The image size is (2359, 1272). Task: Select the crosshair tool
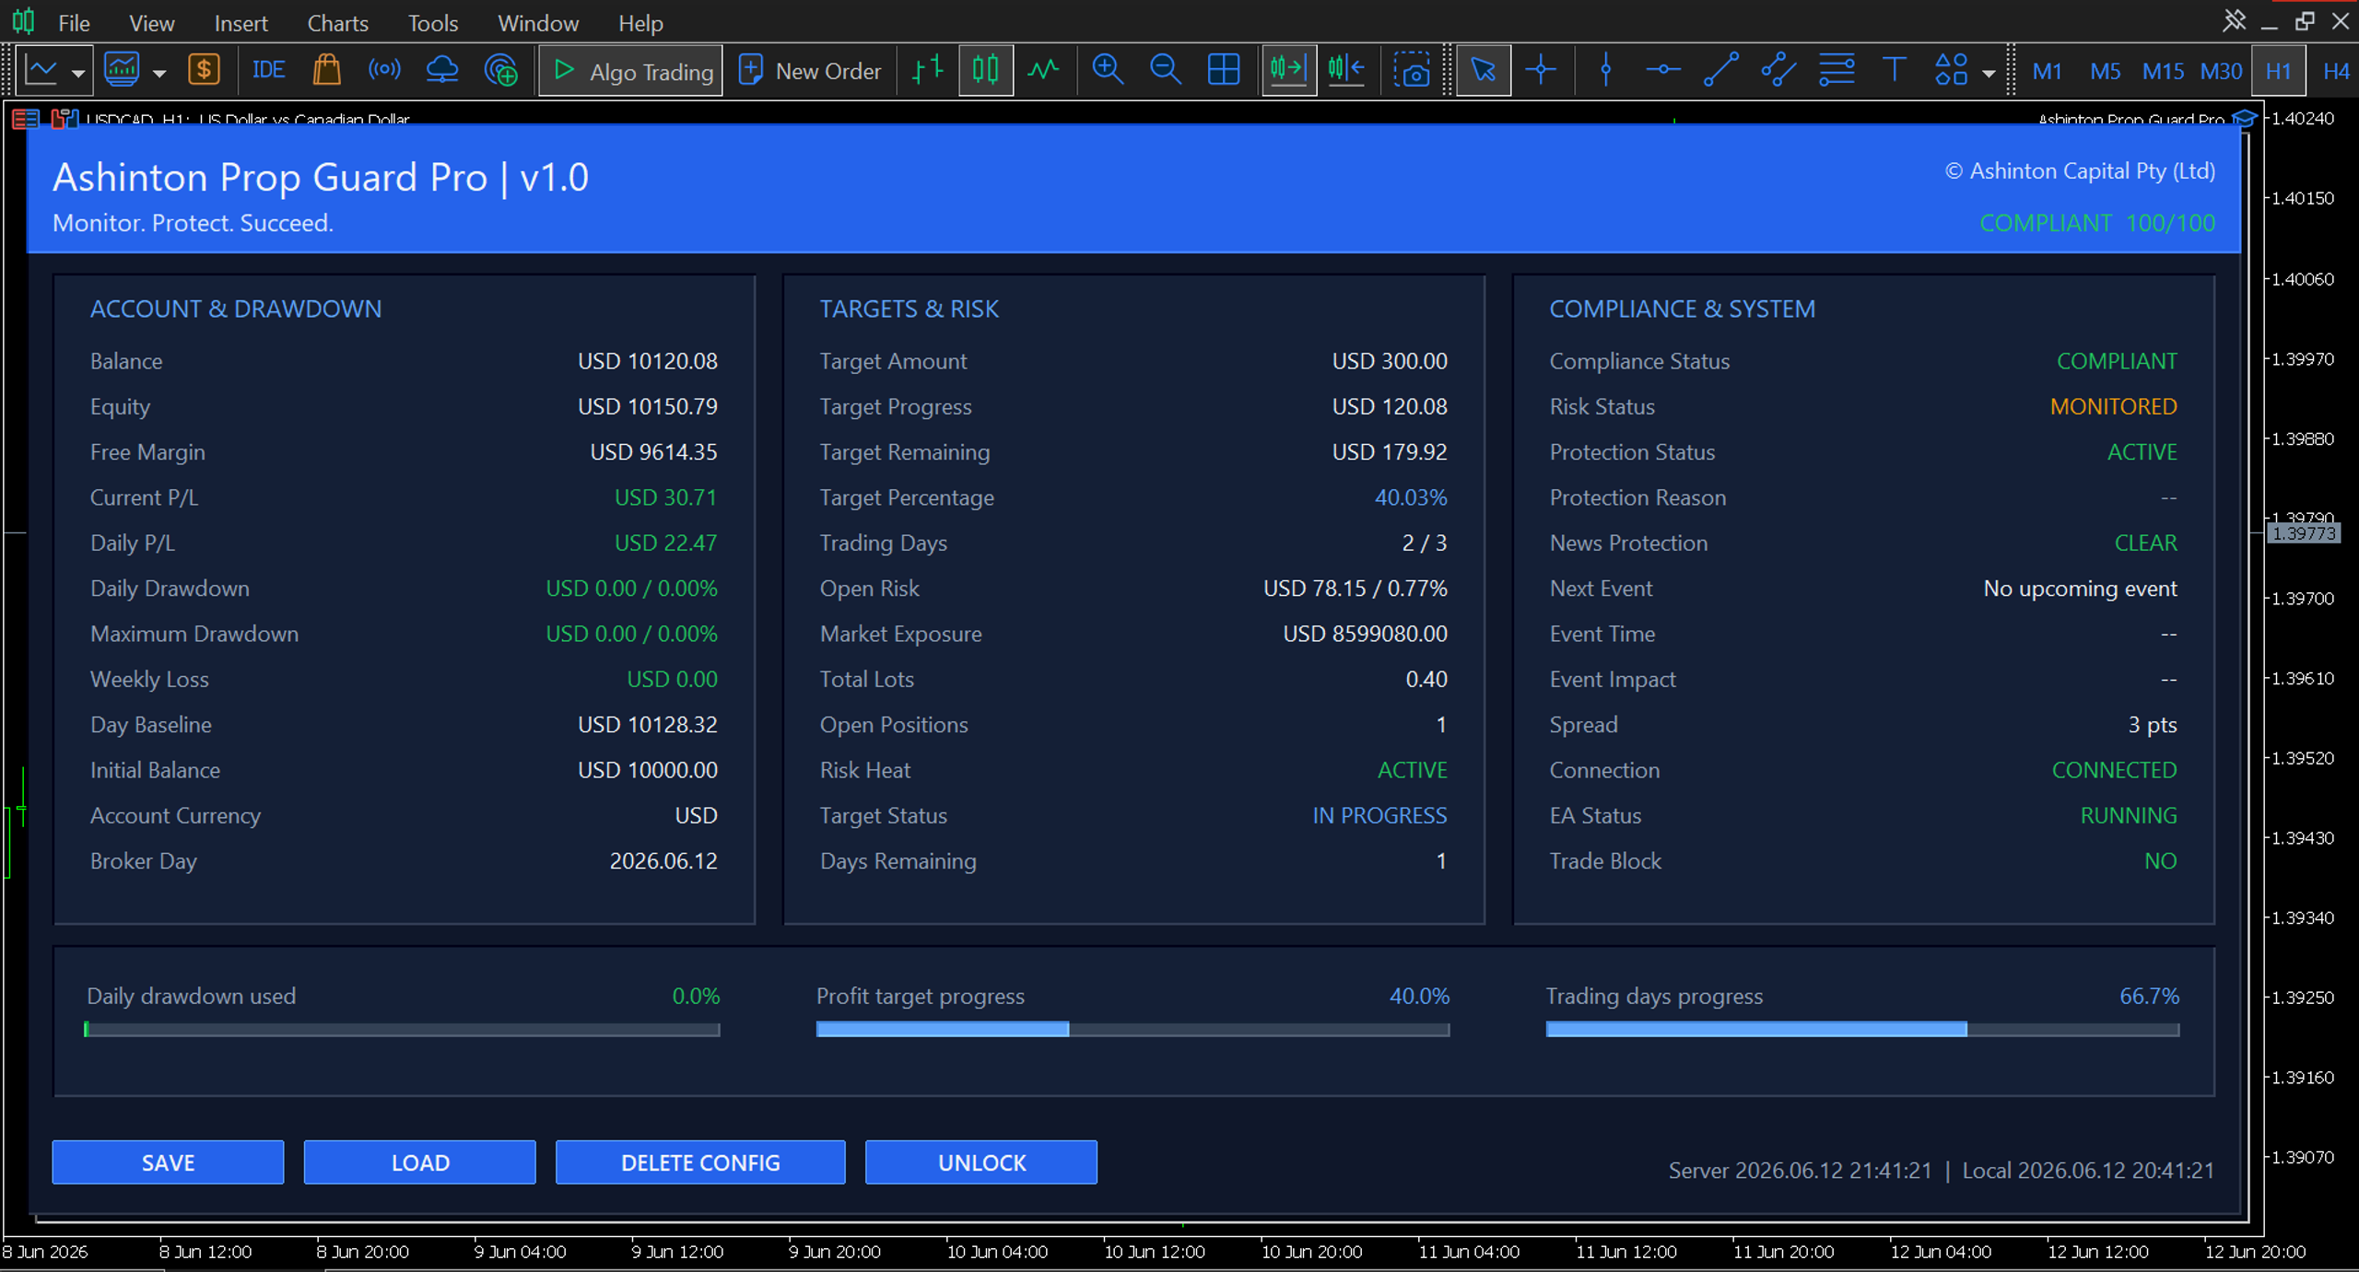click(x=1541, y=70)
